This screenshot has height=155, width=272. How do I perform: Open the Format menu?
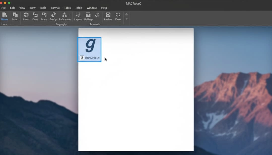click(55, 8)
